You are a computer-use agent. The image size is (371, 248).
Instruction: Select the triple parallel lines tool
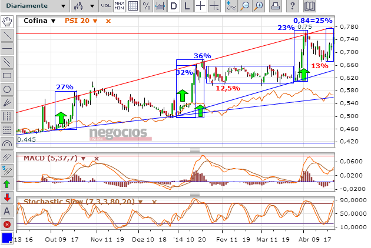(7, 157)
